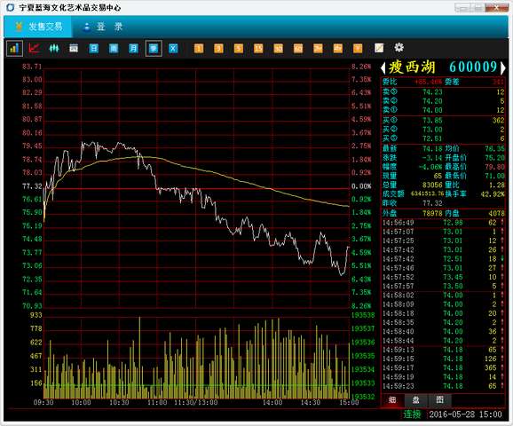Select the daily (日) period icon
This screenshot has width=513, height=426.
pyautogui.click(x=93, y=49)
